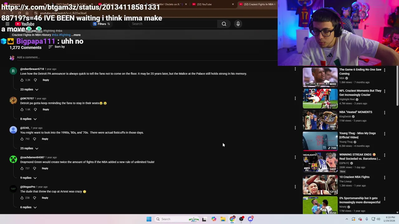Expand the 9 replies thread
Image resolution: width=399 pixels, height=224 pixels.
28,178
